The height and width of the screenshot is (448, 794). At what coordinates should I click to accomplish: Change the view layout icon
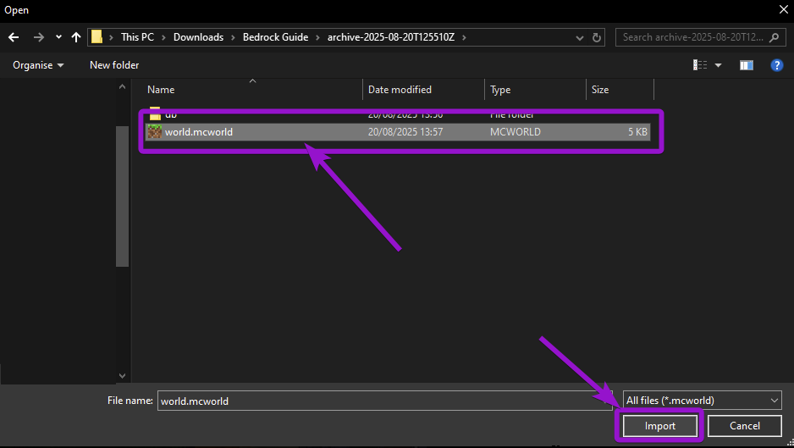click(700, 65)
